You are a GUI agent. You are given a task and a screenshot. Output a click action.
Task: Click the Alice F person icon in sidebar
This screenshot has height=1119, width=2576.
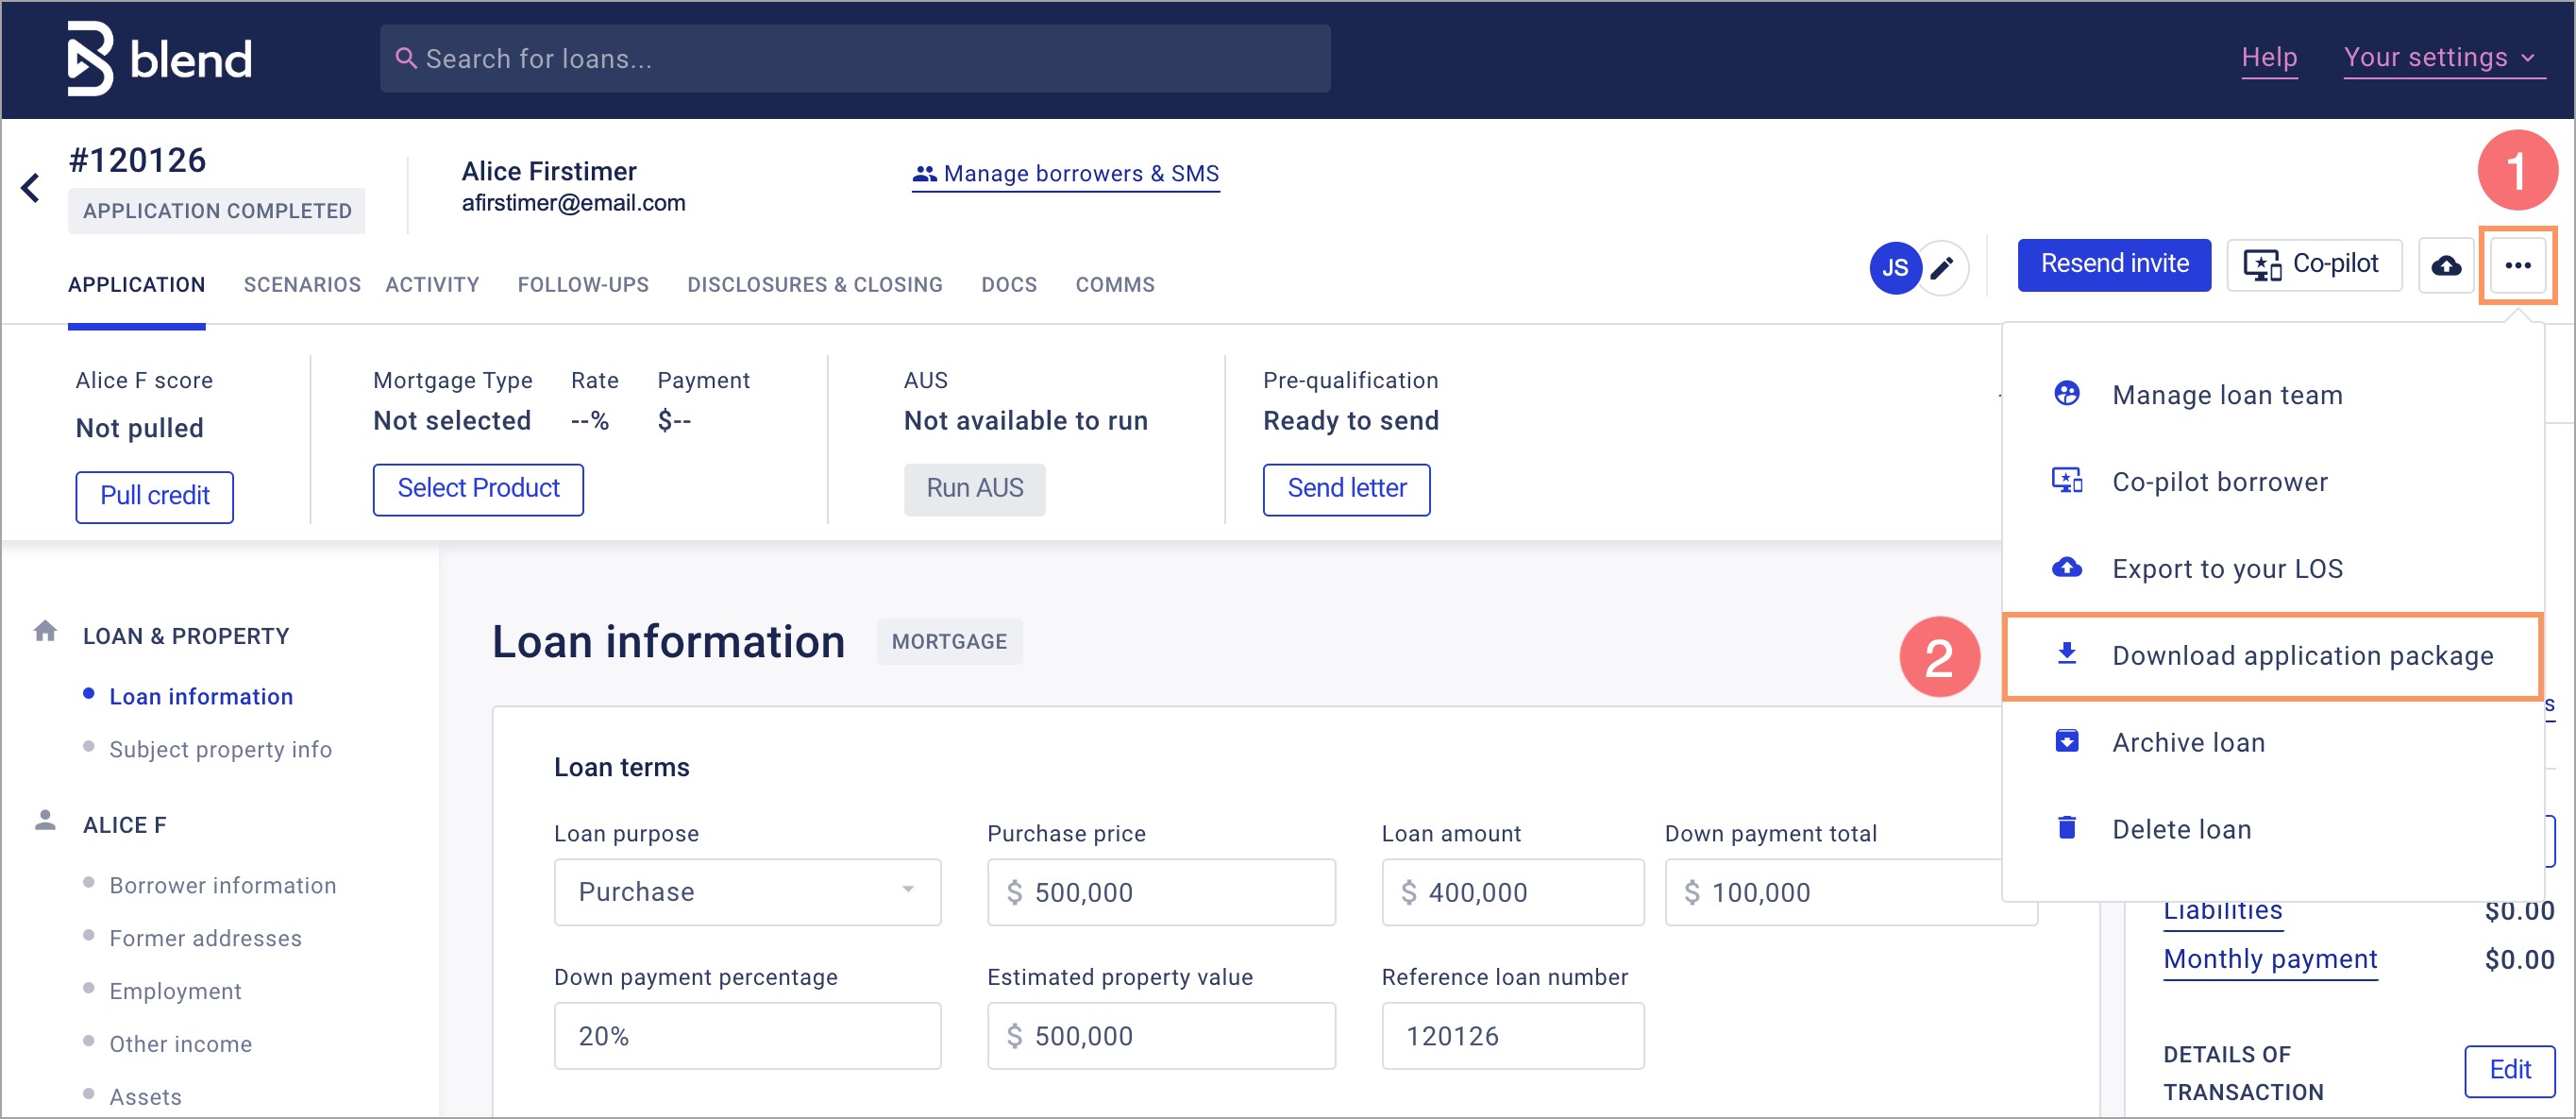[45, 820]
